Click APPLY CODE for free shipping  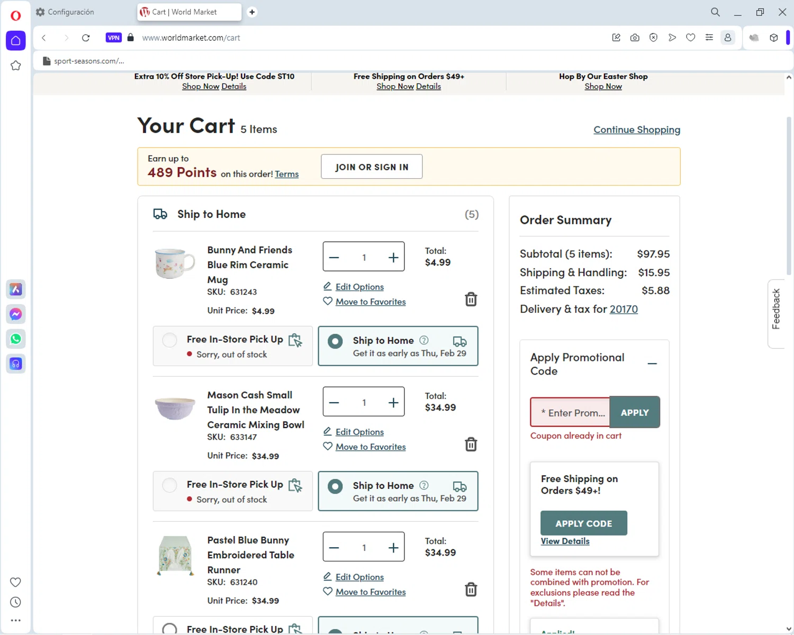coord(584,523)
